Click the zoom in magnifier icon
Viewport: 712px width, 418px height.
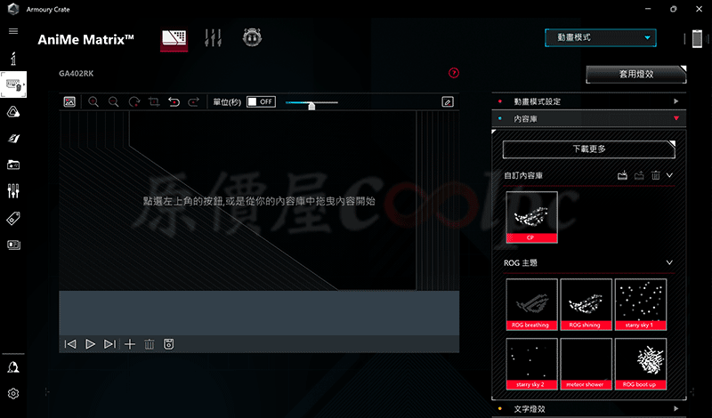tap(93, 101)
